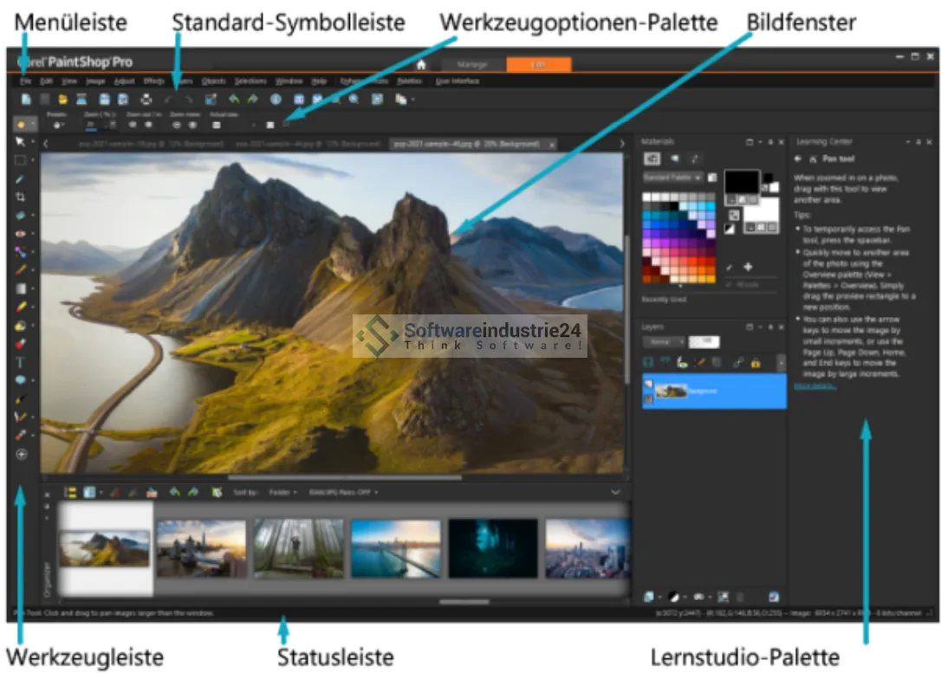The image size is (941, 673).
Task: Click the Home icon beside the Manage tab
Action: 421,64
